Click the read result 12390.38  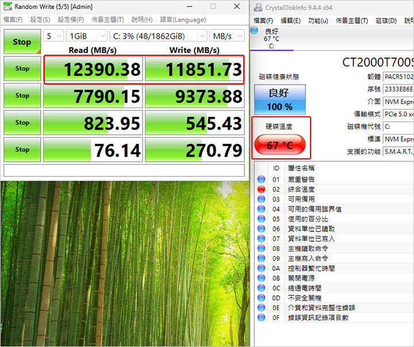pyautogui.click(x=93, y=68)
